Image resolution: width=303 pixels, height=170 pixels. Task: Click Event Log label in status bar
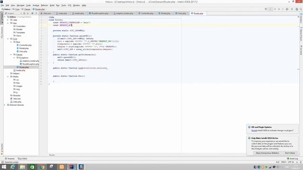click(294, 159)
